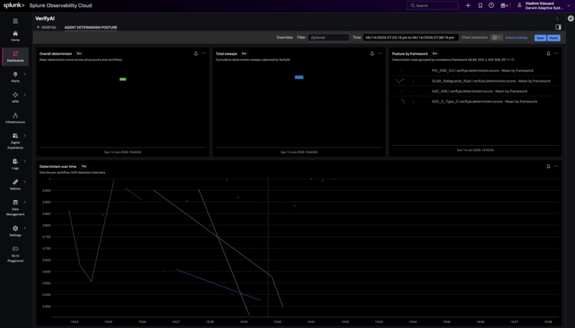The width and height of the screenshot is (575, 328).
Task: Open more options on Overall determinism chart
Action: 203,53
